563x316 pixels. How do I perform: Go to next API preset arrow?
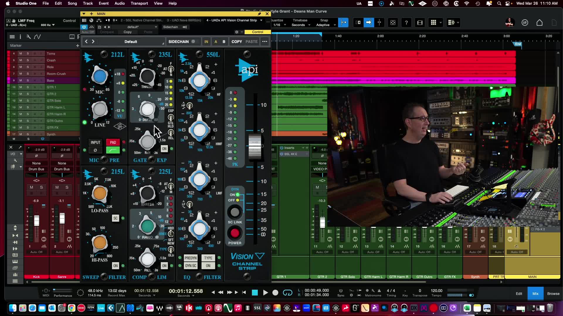[93, 42]
